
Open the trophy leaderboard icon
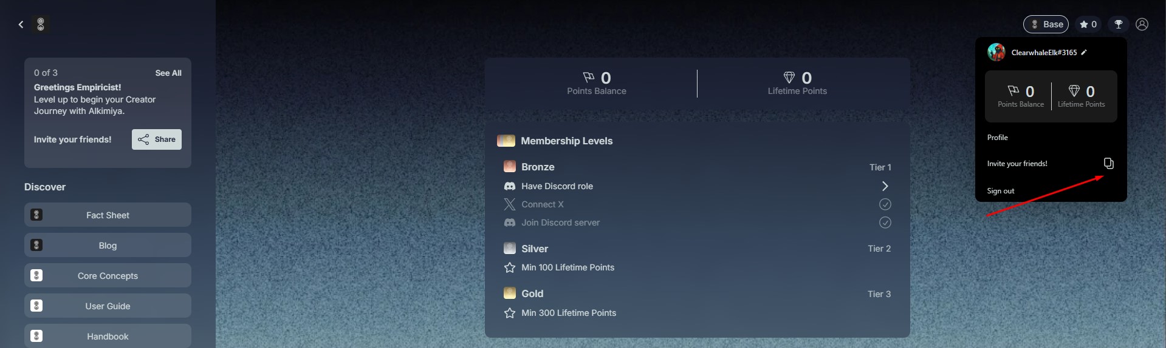(1118, 24)
